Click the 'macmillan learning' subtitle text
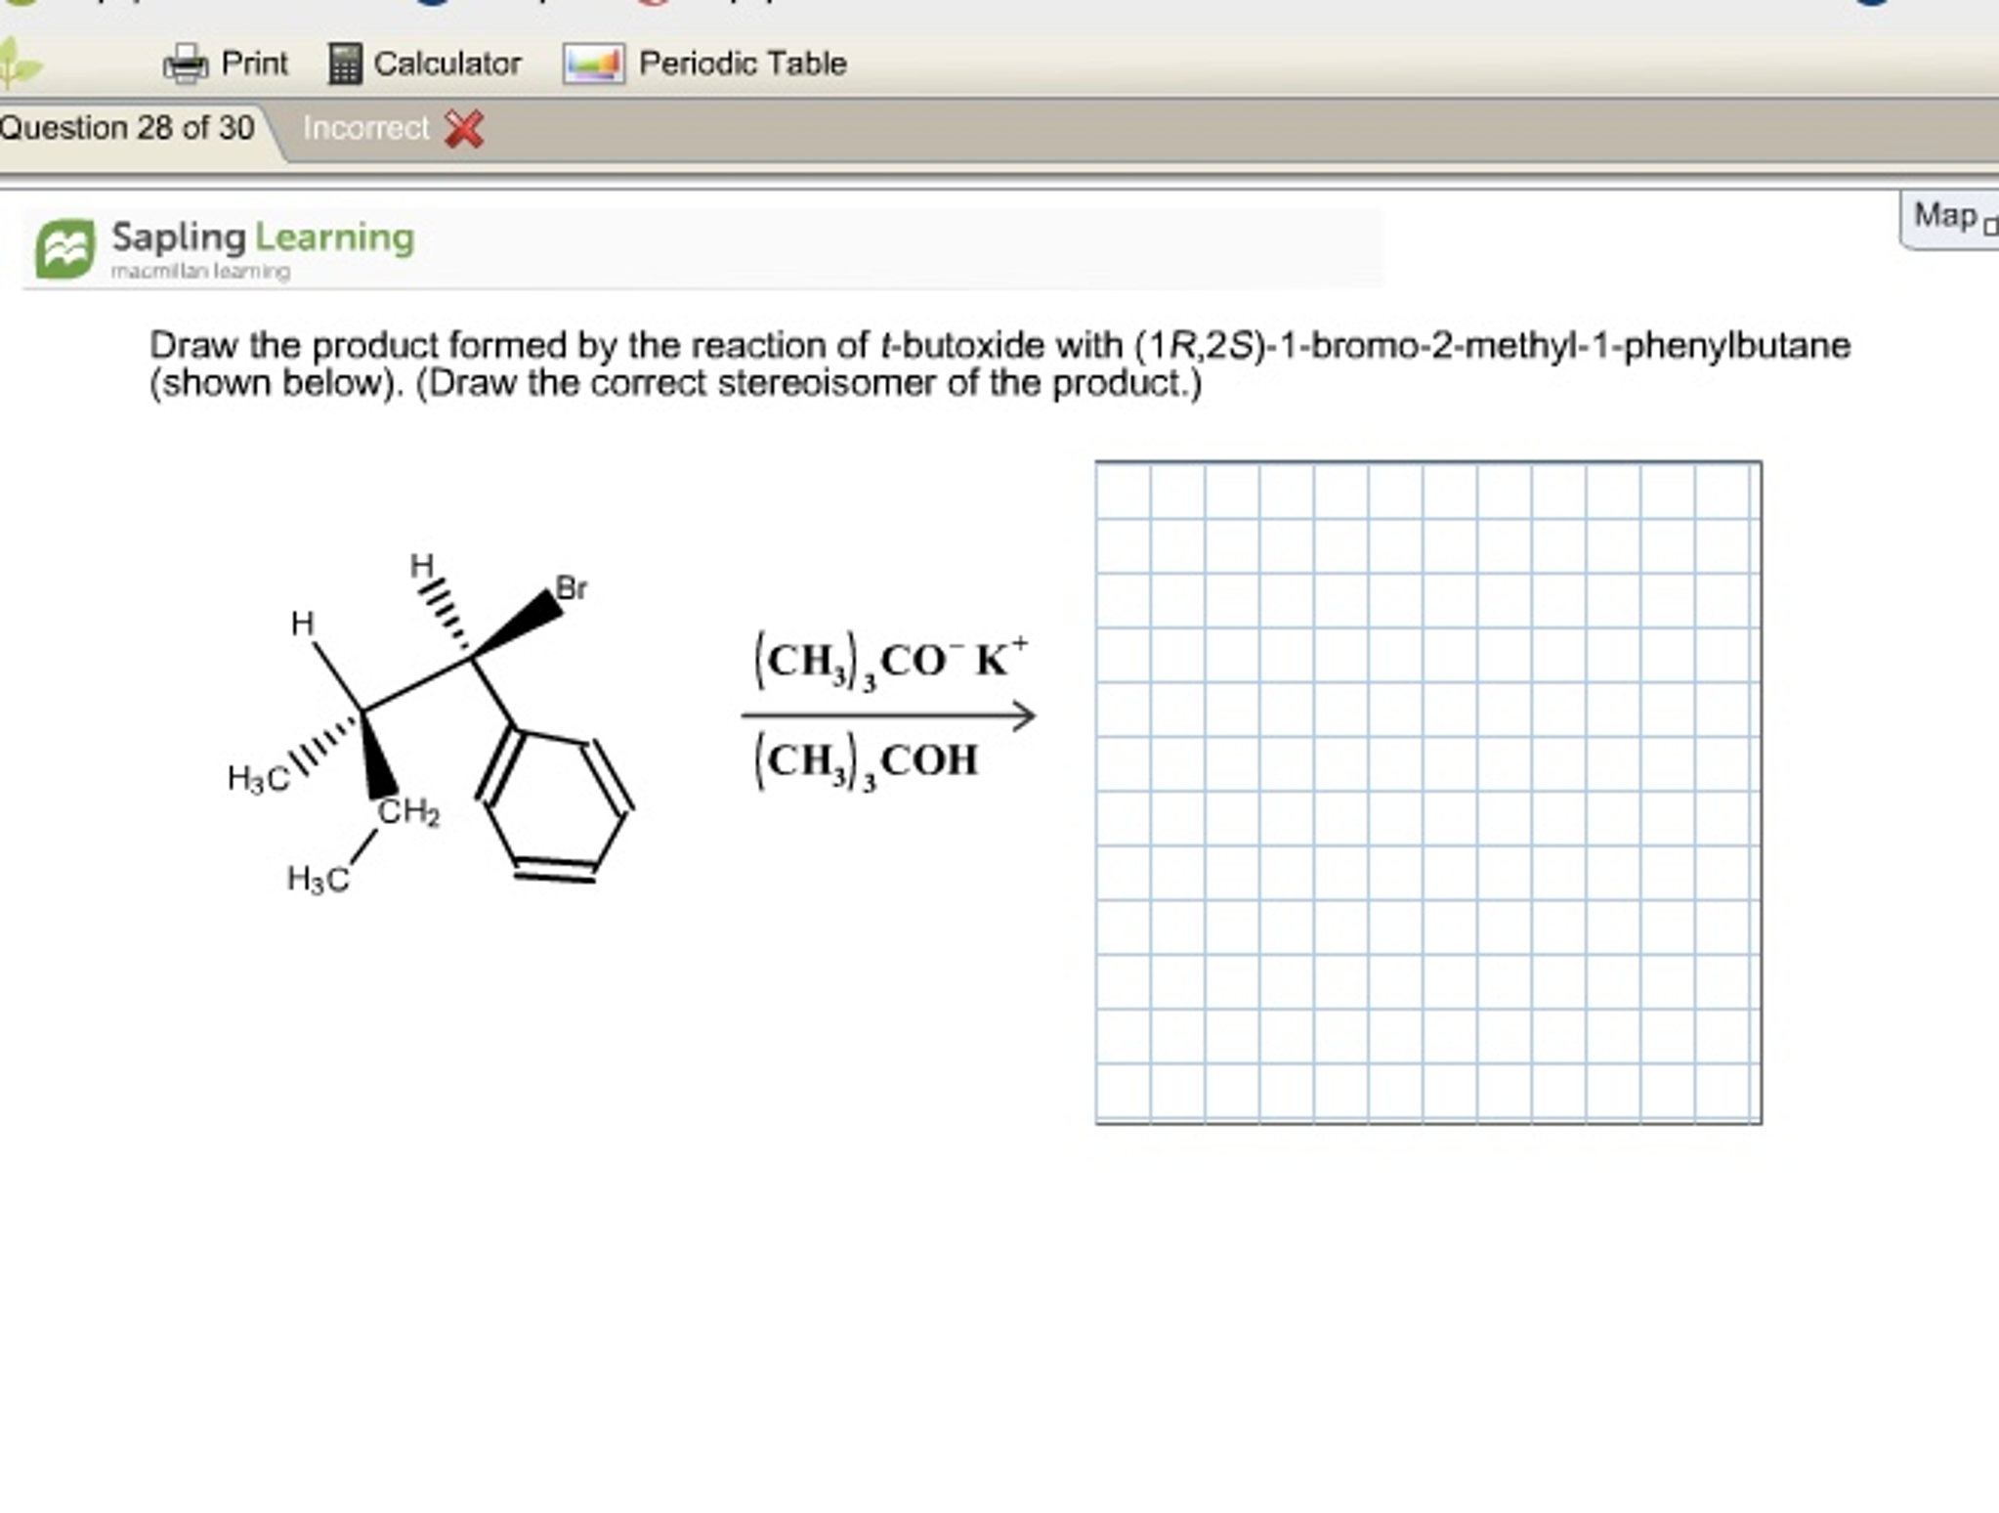Viewport: 1999px width, 1513px height. point(200,272)
